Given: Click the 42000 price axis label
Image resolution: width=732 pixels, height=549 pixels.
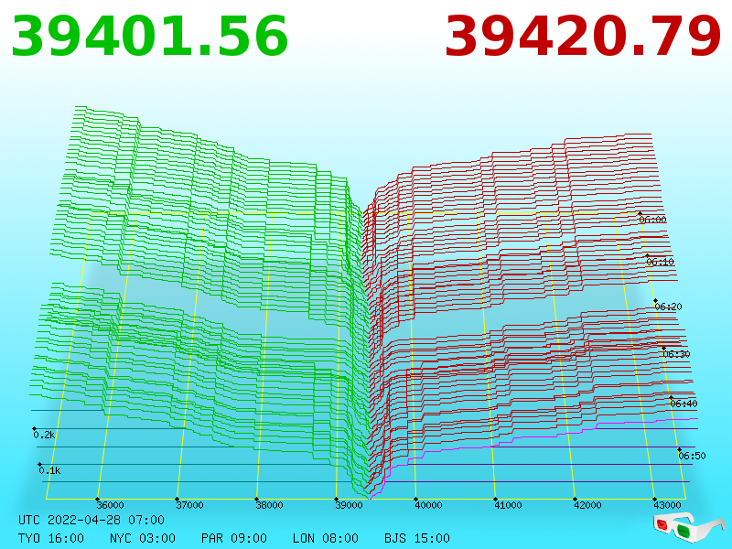Looking at the screenshot, I should point(587,505).
